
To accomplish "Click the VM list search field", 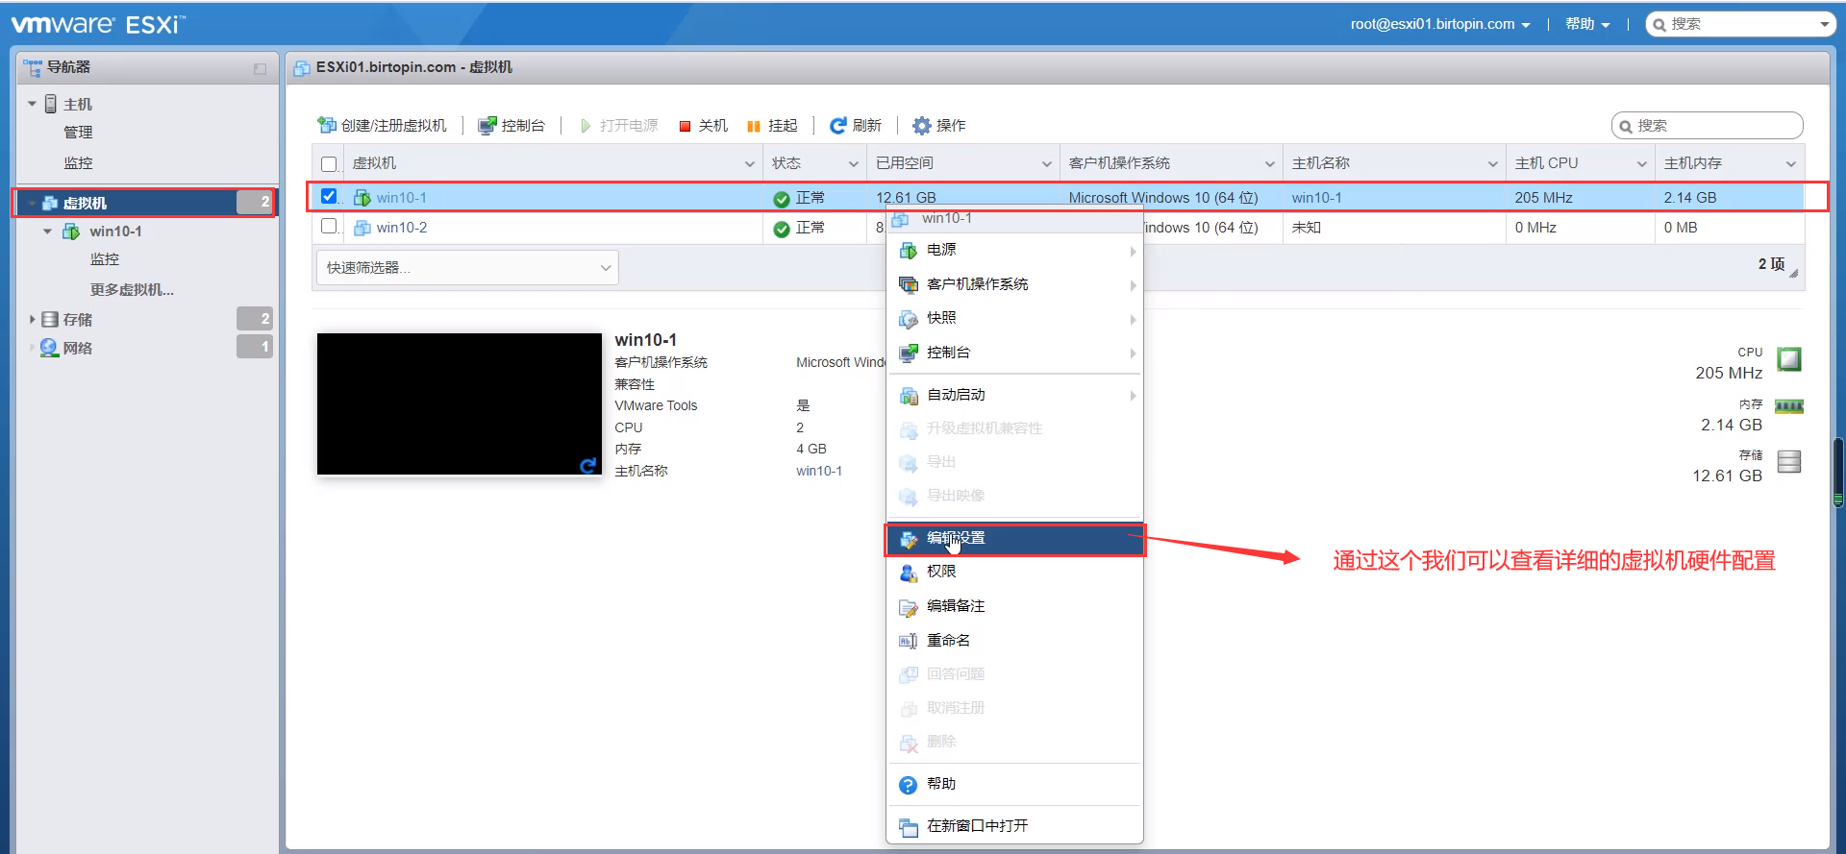I will (x=1707, y=126).
